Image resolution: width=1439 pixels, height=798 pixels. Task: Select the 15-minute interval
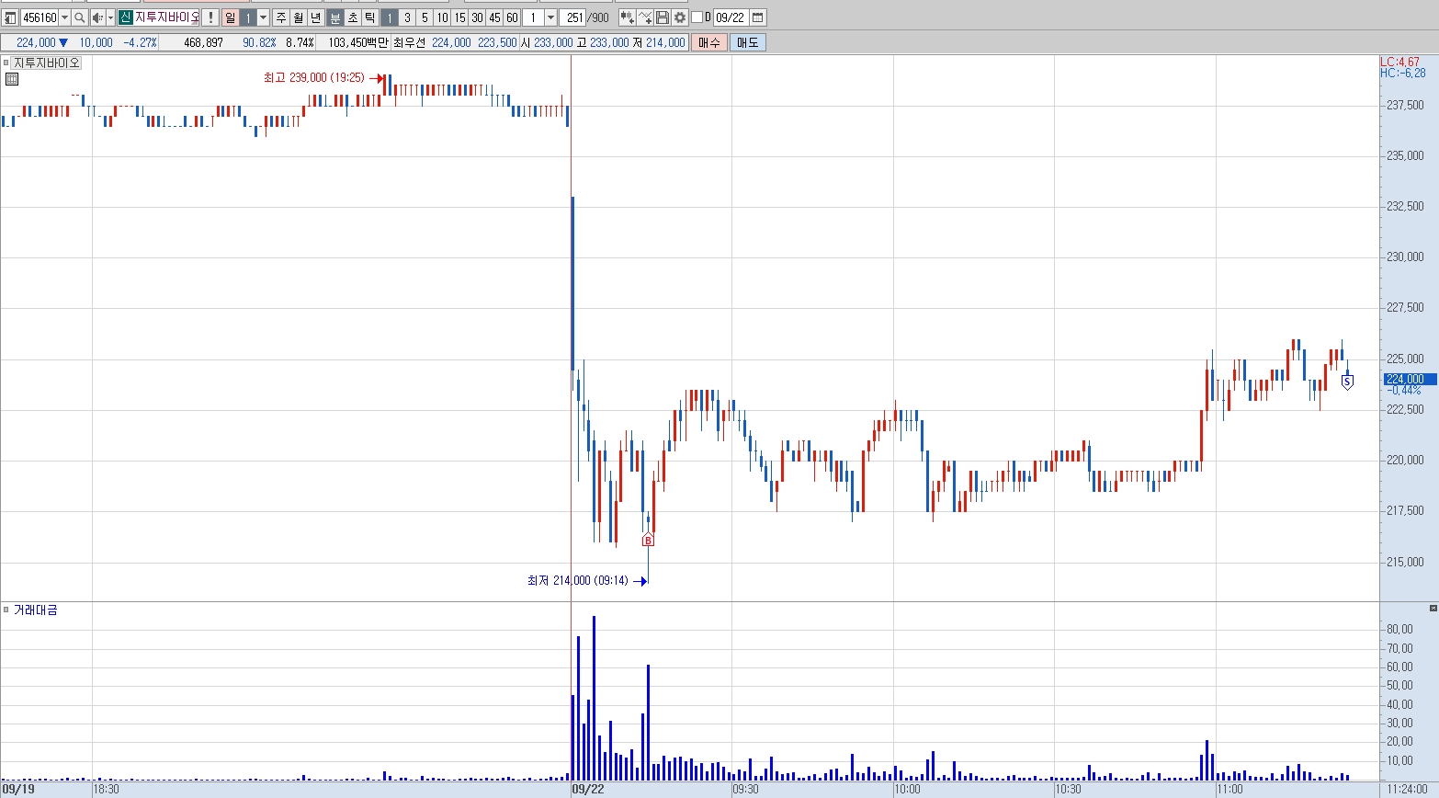(459, 17)
